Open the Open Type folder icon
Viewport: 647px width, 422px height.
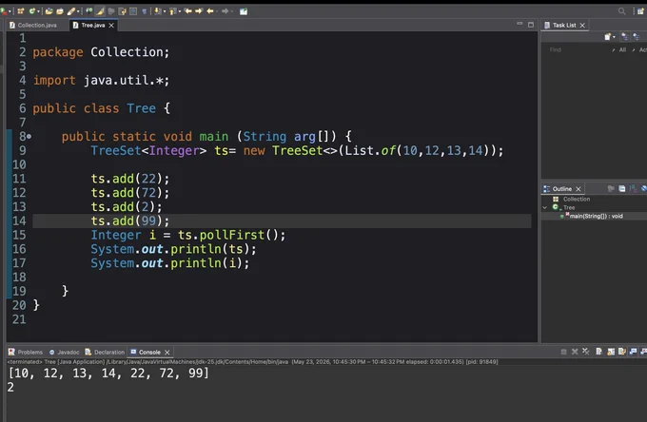pos(49,11)
